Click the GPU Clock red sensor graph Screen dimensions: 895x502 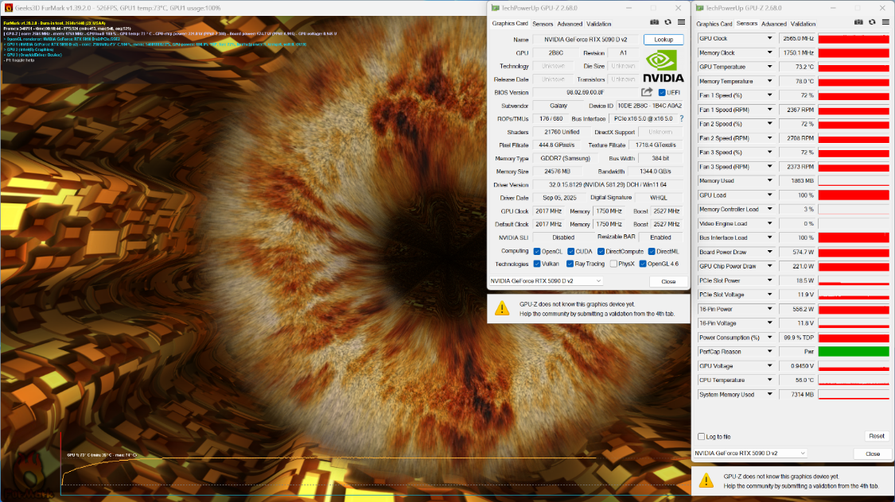pyautogui.click(x=854, y=39)
